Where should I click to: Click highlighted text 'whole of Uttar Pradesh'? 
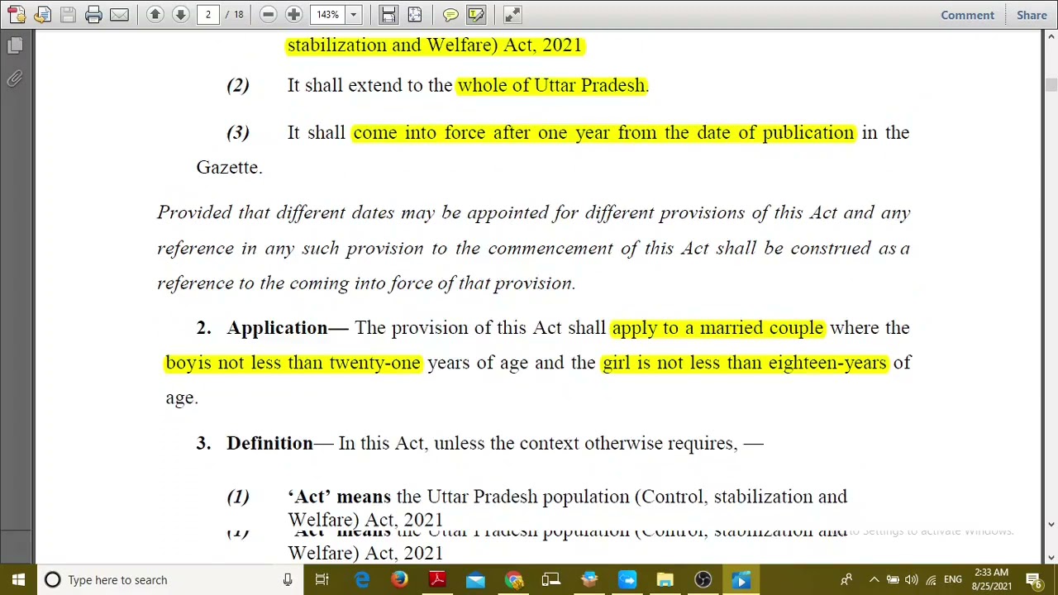tap(550, 85)
